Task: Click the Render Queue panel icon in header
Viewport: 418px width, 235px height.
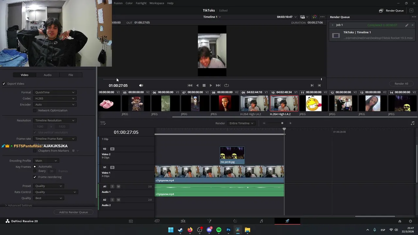Action: [x=381, y=10]
